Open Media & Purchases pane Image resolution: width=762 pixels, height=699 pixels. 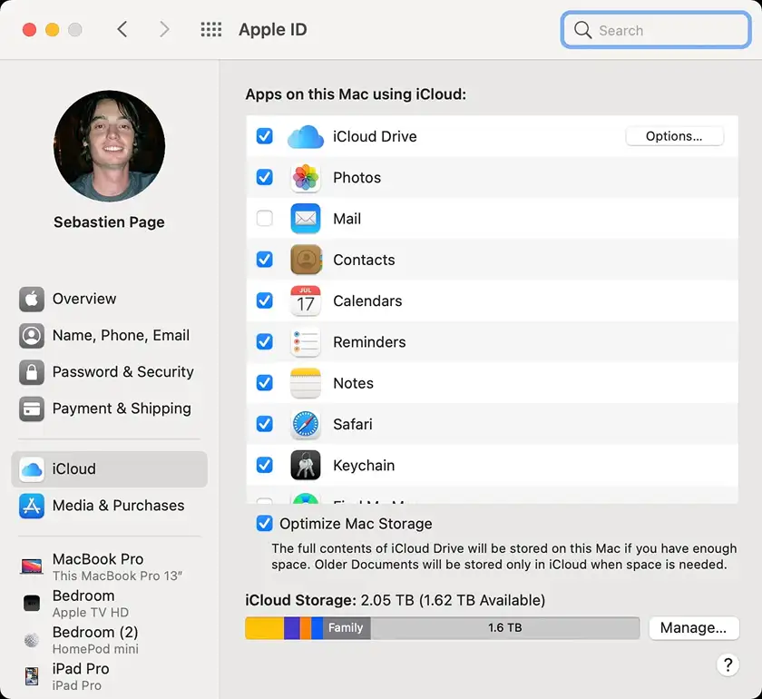pyautogui.click(x=118, y=506)
